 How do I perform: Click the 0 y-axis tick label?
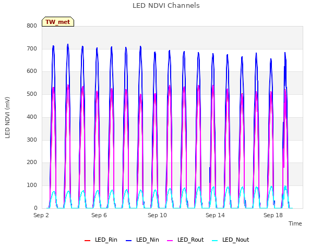pos(35,208)
